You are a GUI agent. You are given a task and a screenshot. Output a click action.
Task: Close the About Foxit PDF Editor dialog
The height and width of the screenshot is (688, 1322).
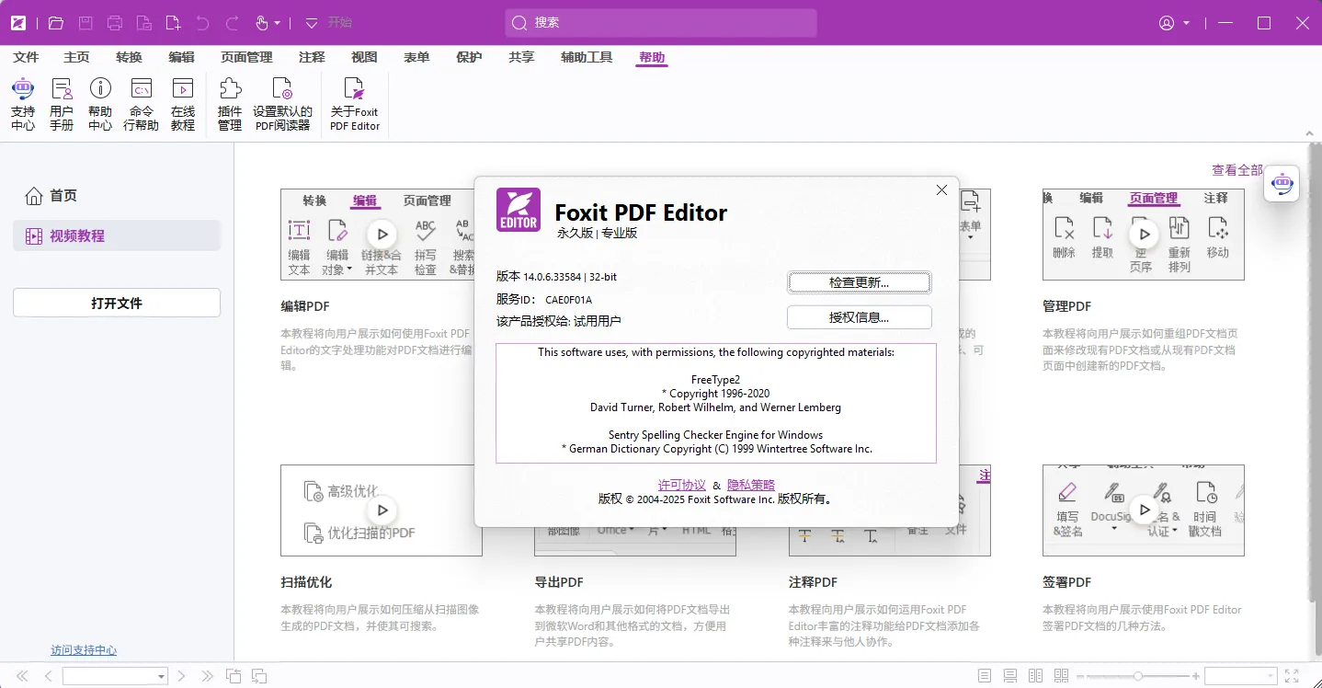(x=941, y=190)
